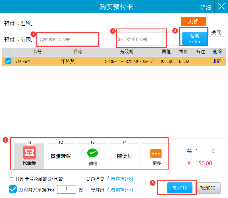Cancel with 取消ESC button

(208, 188)
